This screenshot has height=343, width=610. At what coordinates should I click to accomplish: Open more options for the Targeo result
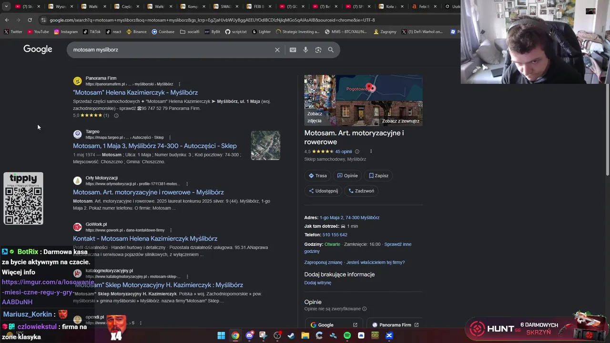pos(170,138)
